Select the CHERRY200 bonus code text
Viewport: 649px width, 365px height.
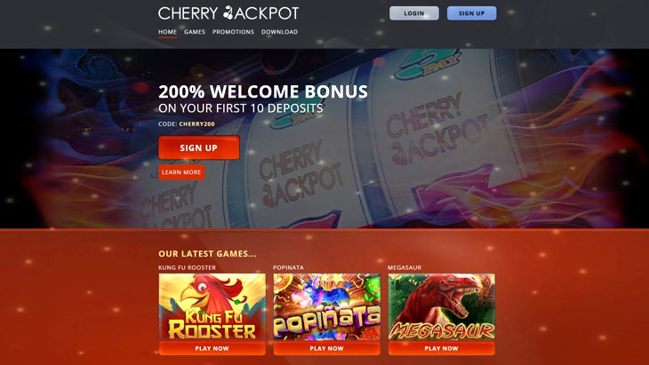coord(197,124)
